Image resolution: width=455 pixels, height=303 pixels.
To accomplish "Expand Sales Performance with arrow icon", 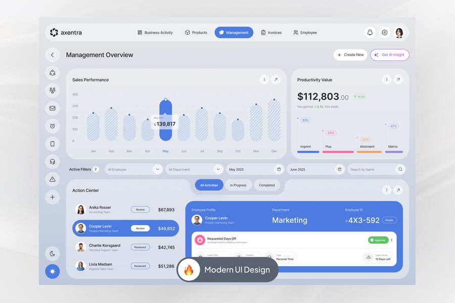I will click(276, 79).
